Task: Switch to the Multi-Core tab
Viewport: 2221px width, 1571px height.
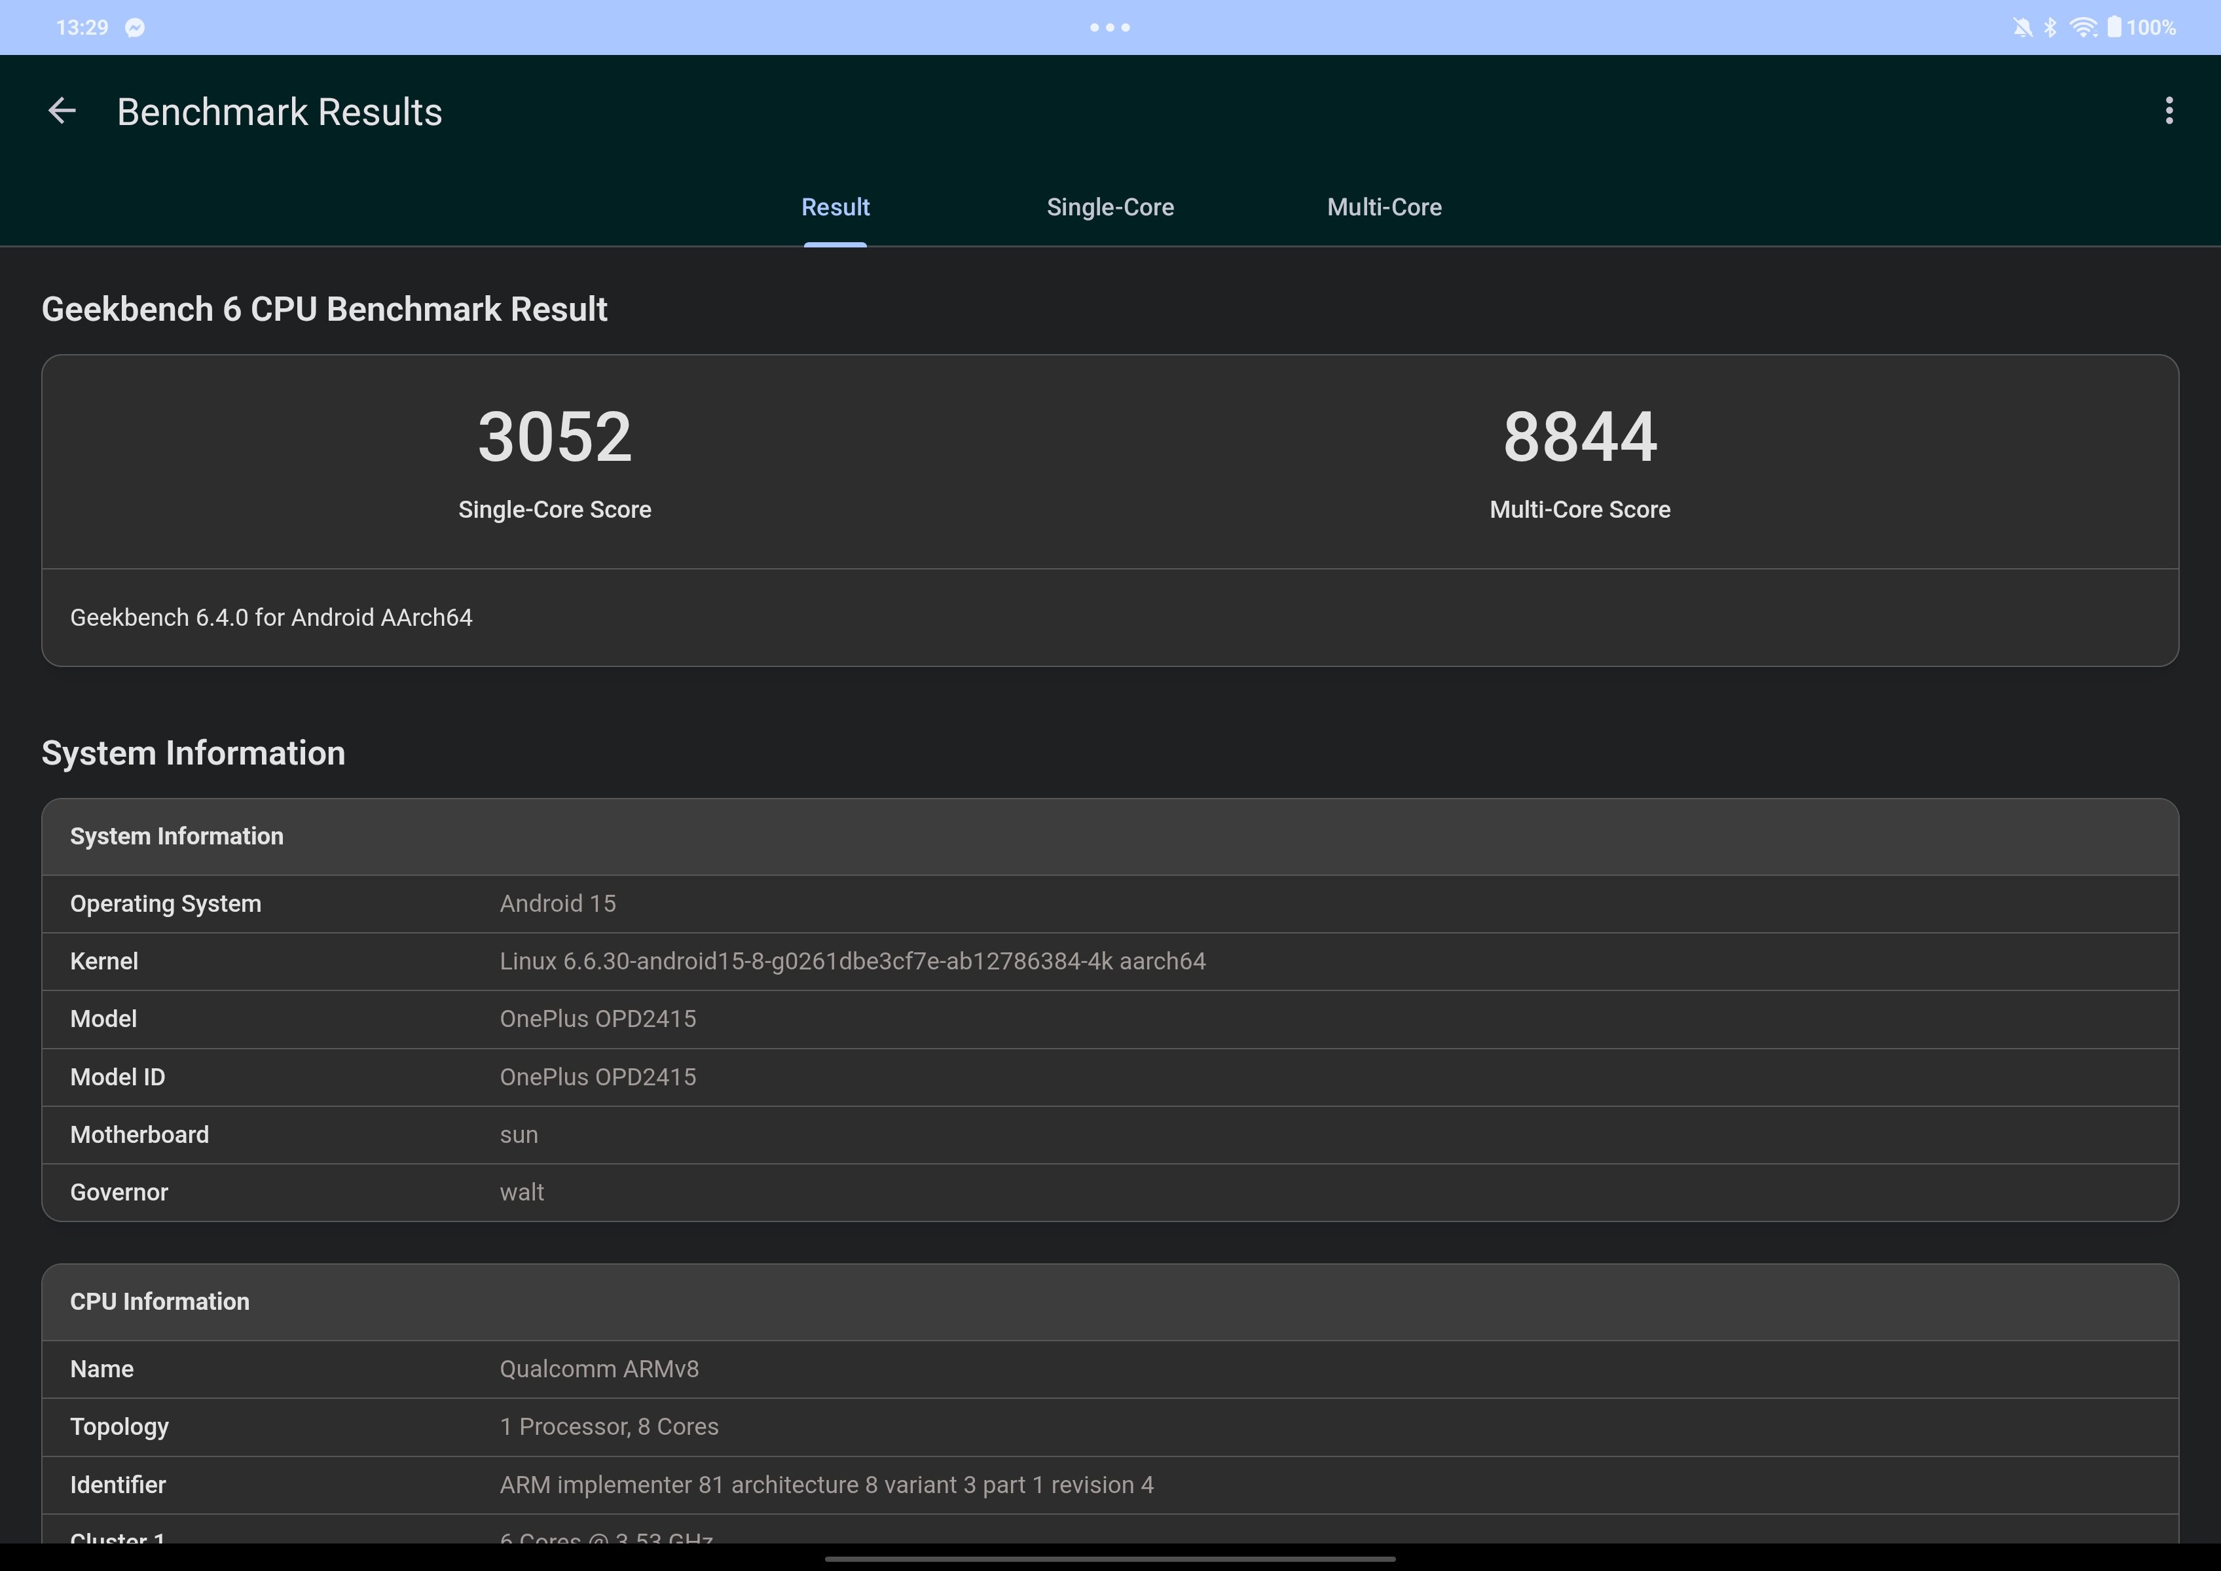Action: coord(1384,207)
